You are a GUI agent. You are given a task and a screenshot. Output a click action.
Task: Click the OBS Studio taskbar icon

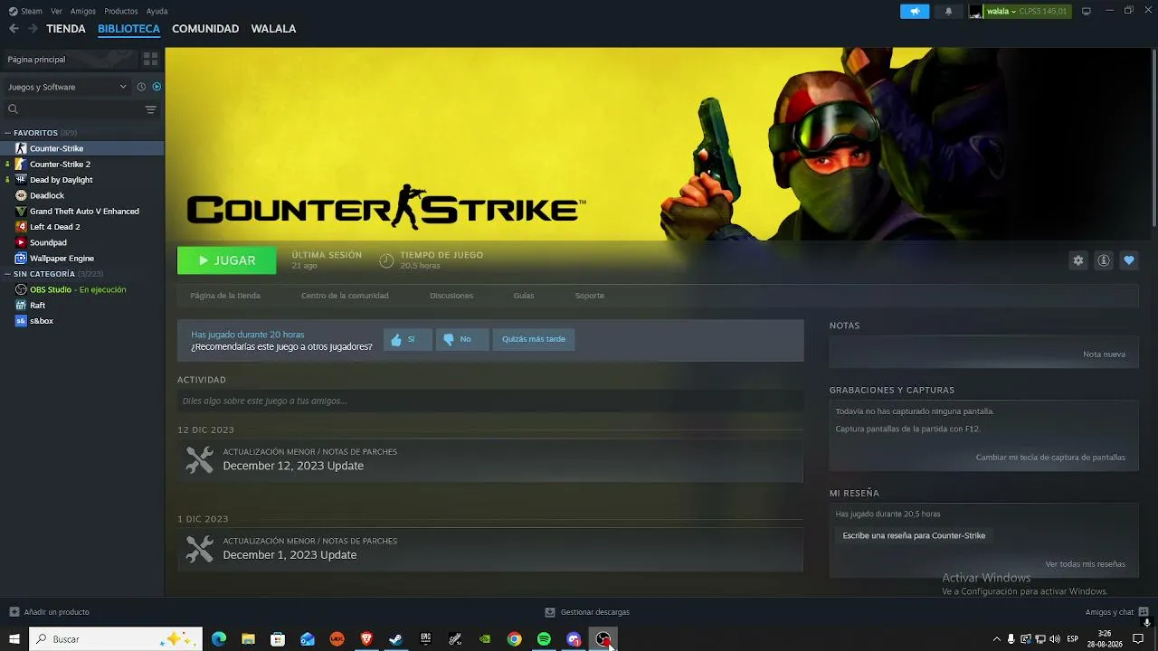603,639
